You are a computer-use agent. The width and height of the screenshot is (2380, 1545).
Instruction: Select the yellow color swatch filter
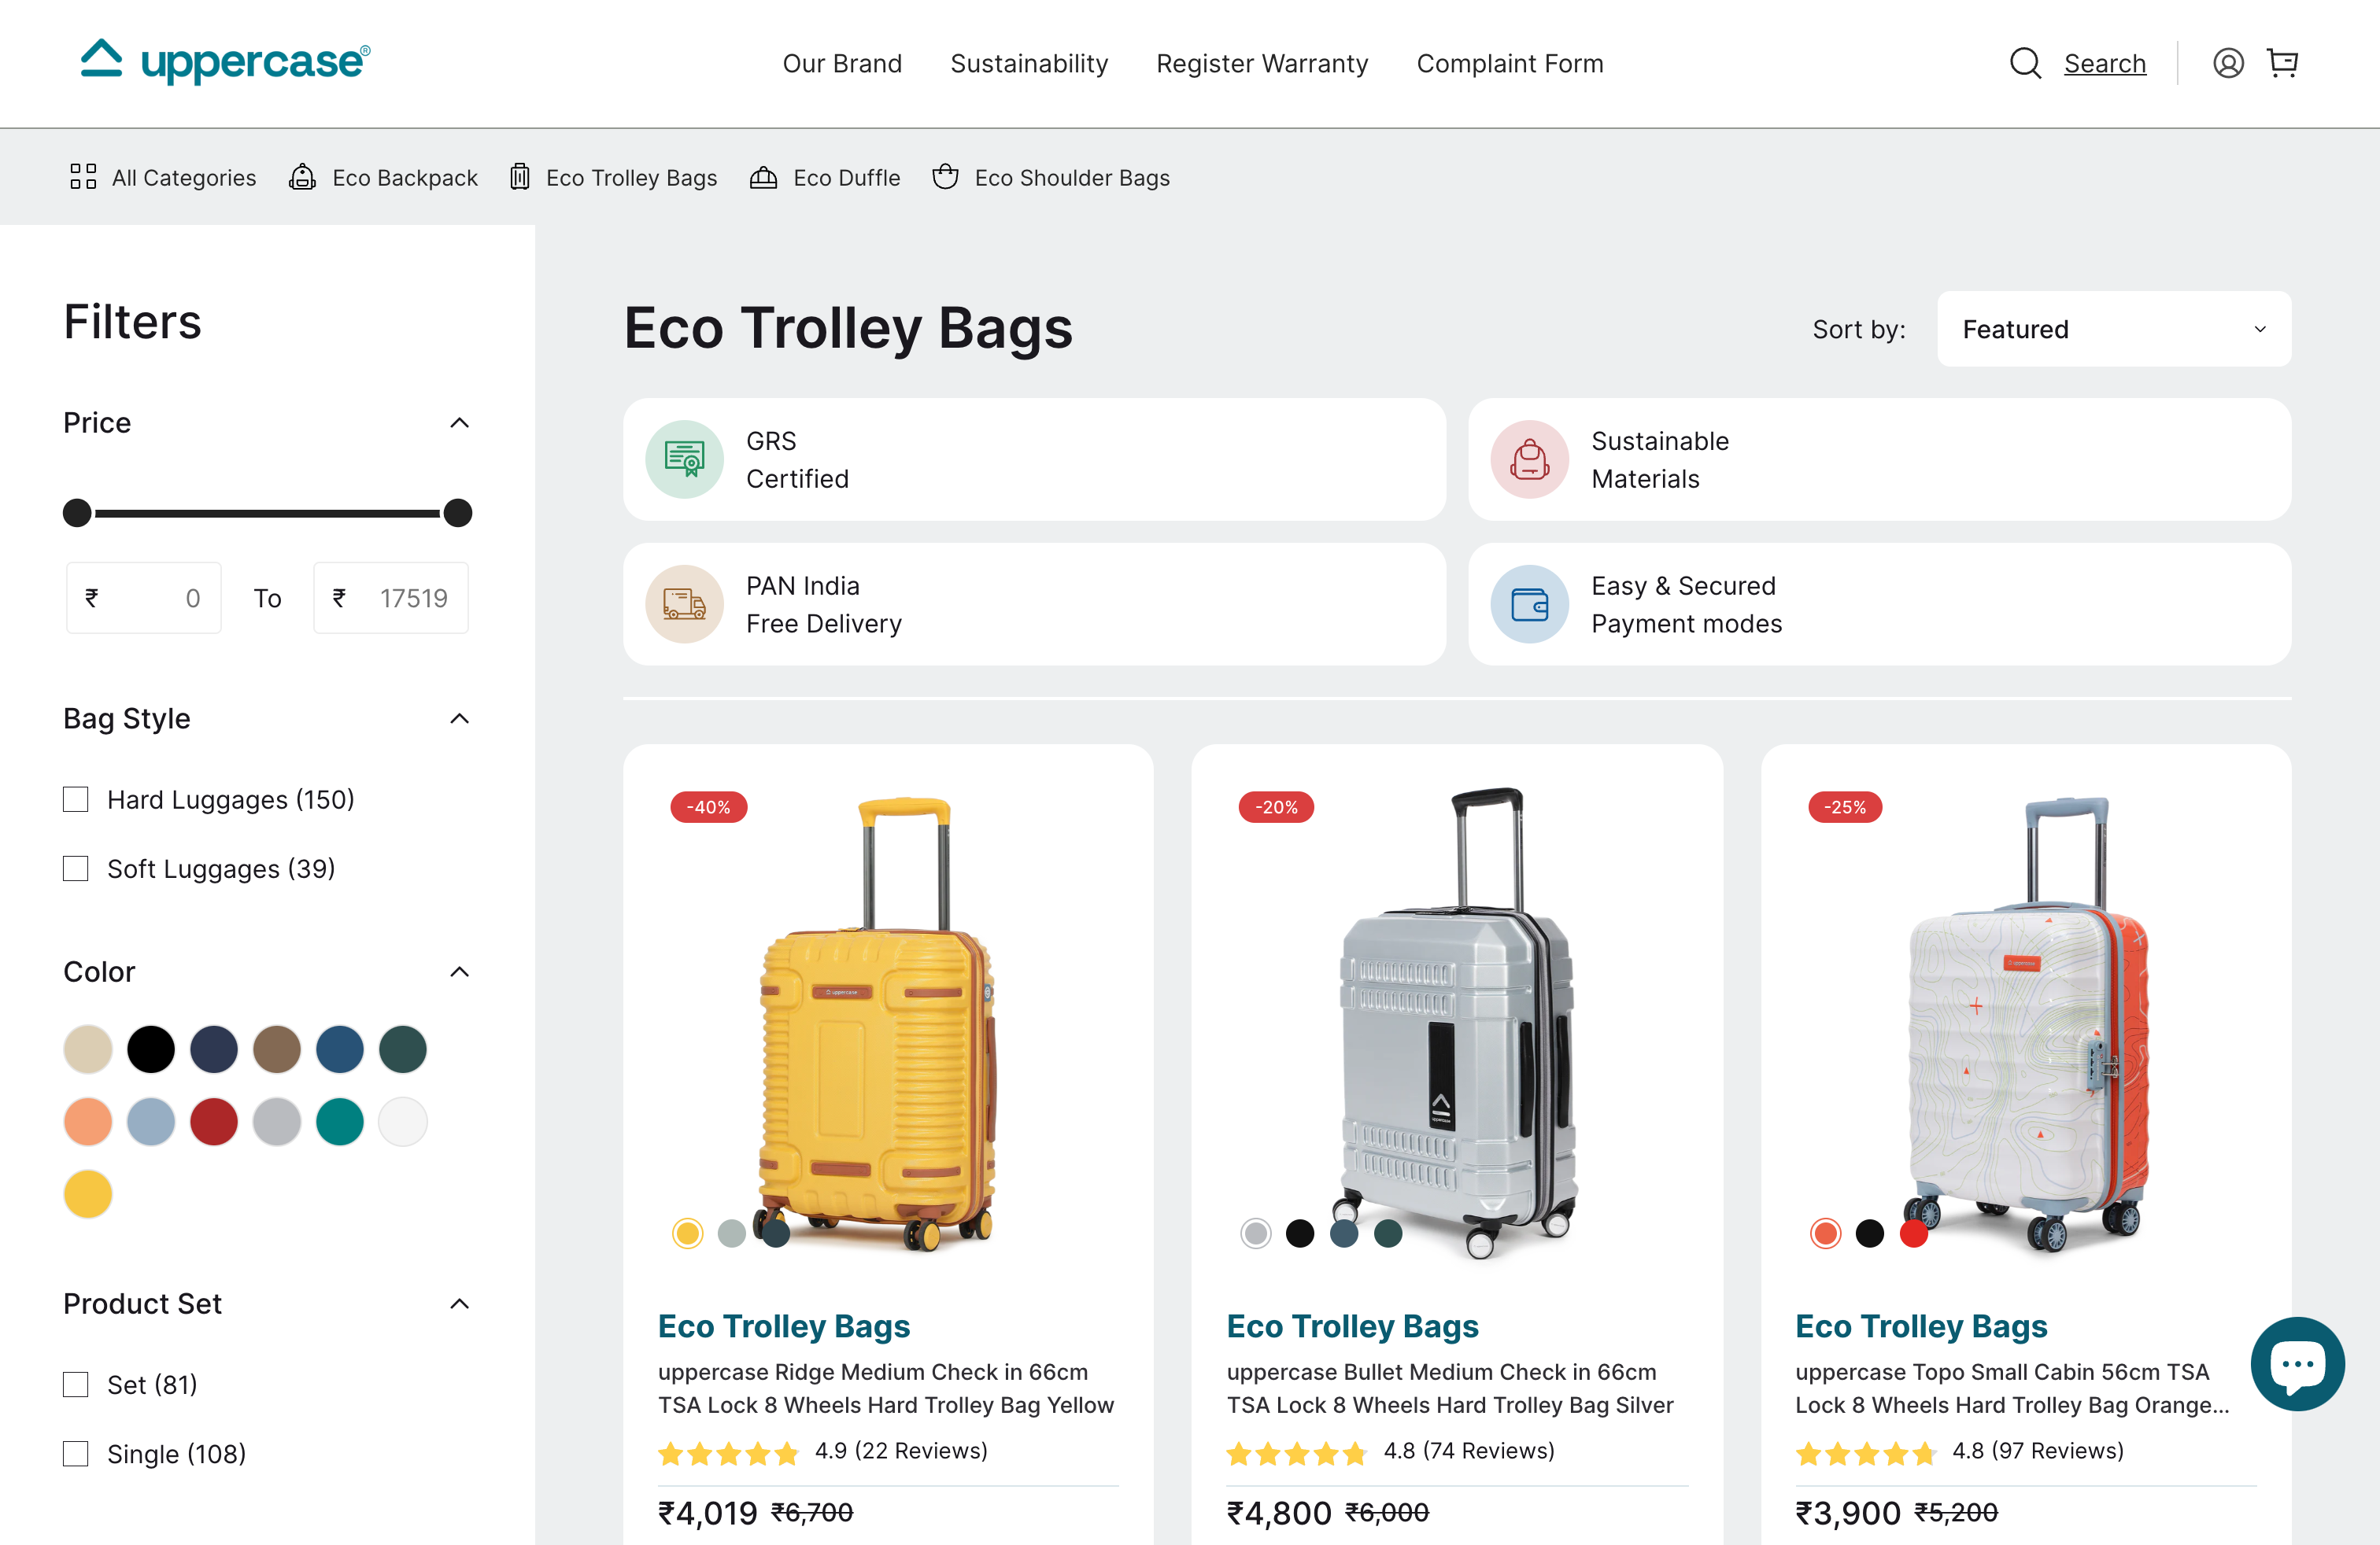pos(87,1193)
